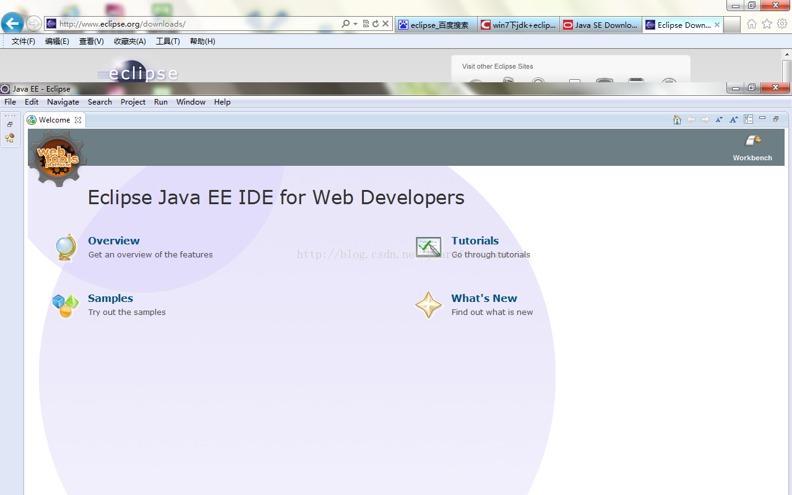Viewport: 792px width, 495px height.
Task: Magnify text with the larger A icon
Action: coord(733,119)
